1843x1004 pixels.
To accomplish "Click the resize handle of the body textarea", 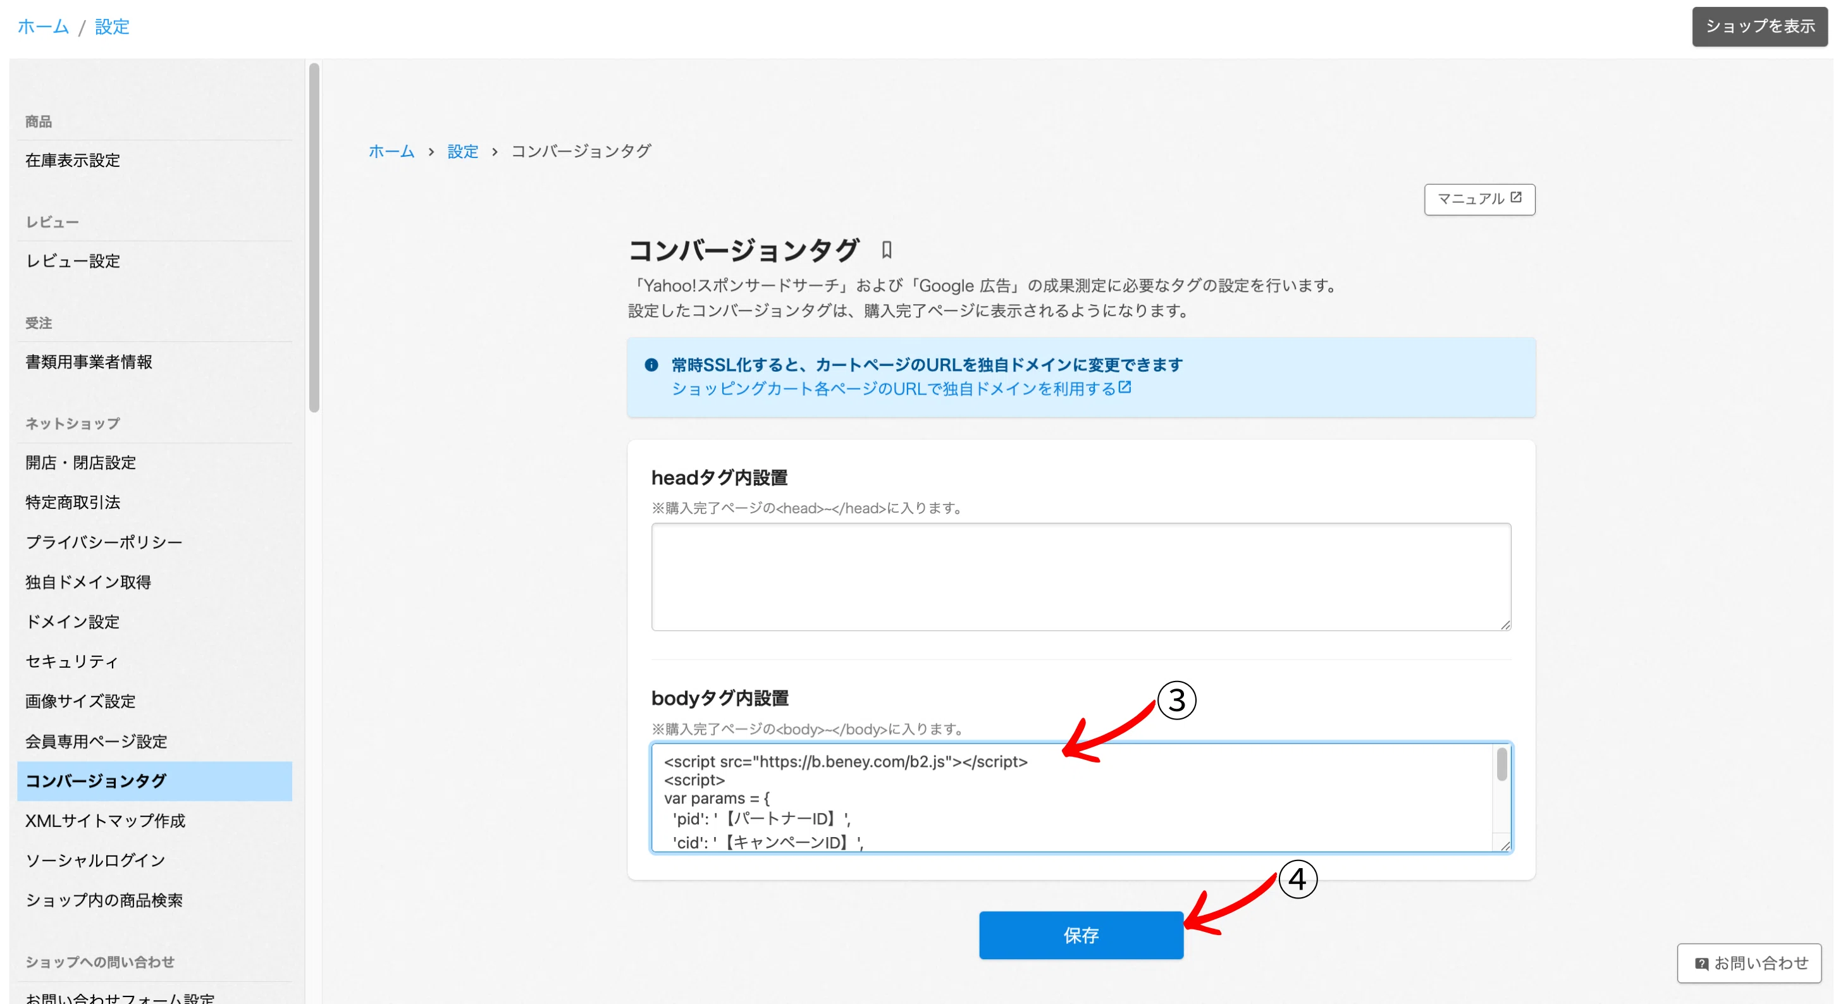I will pyautogui.click(x=1505, y=845).
